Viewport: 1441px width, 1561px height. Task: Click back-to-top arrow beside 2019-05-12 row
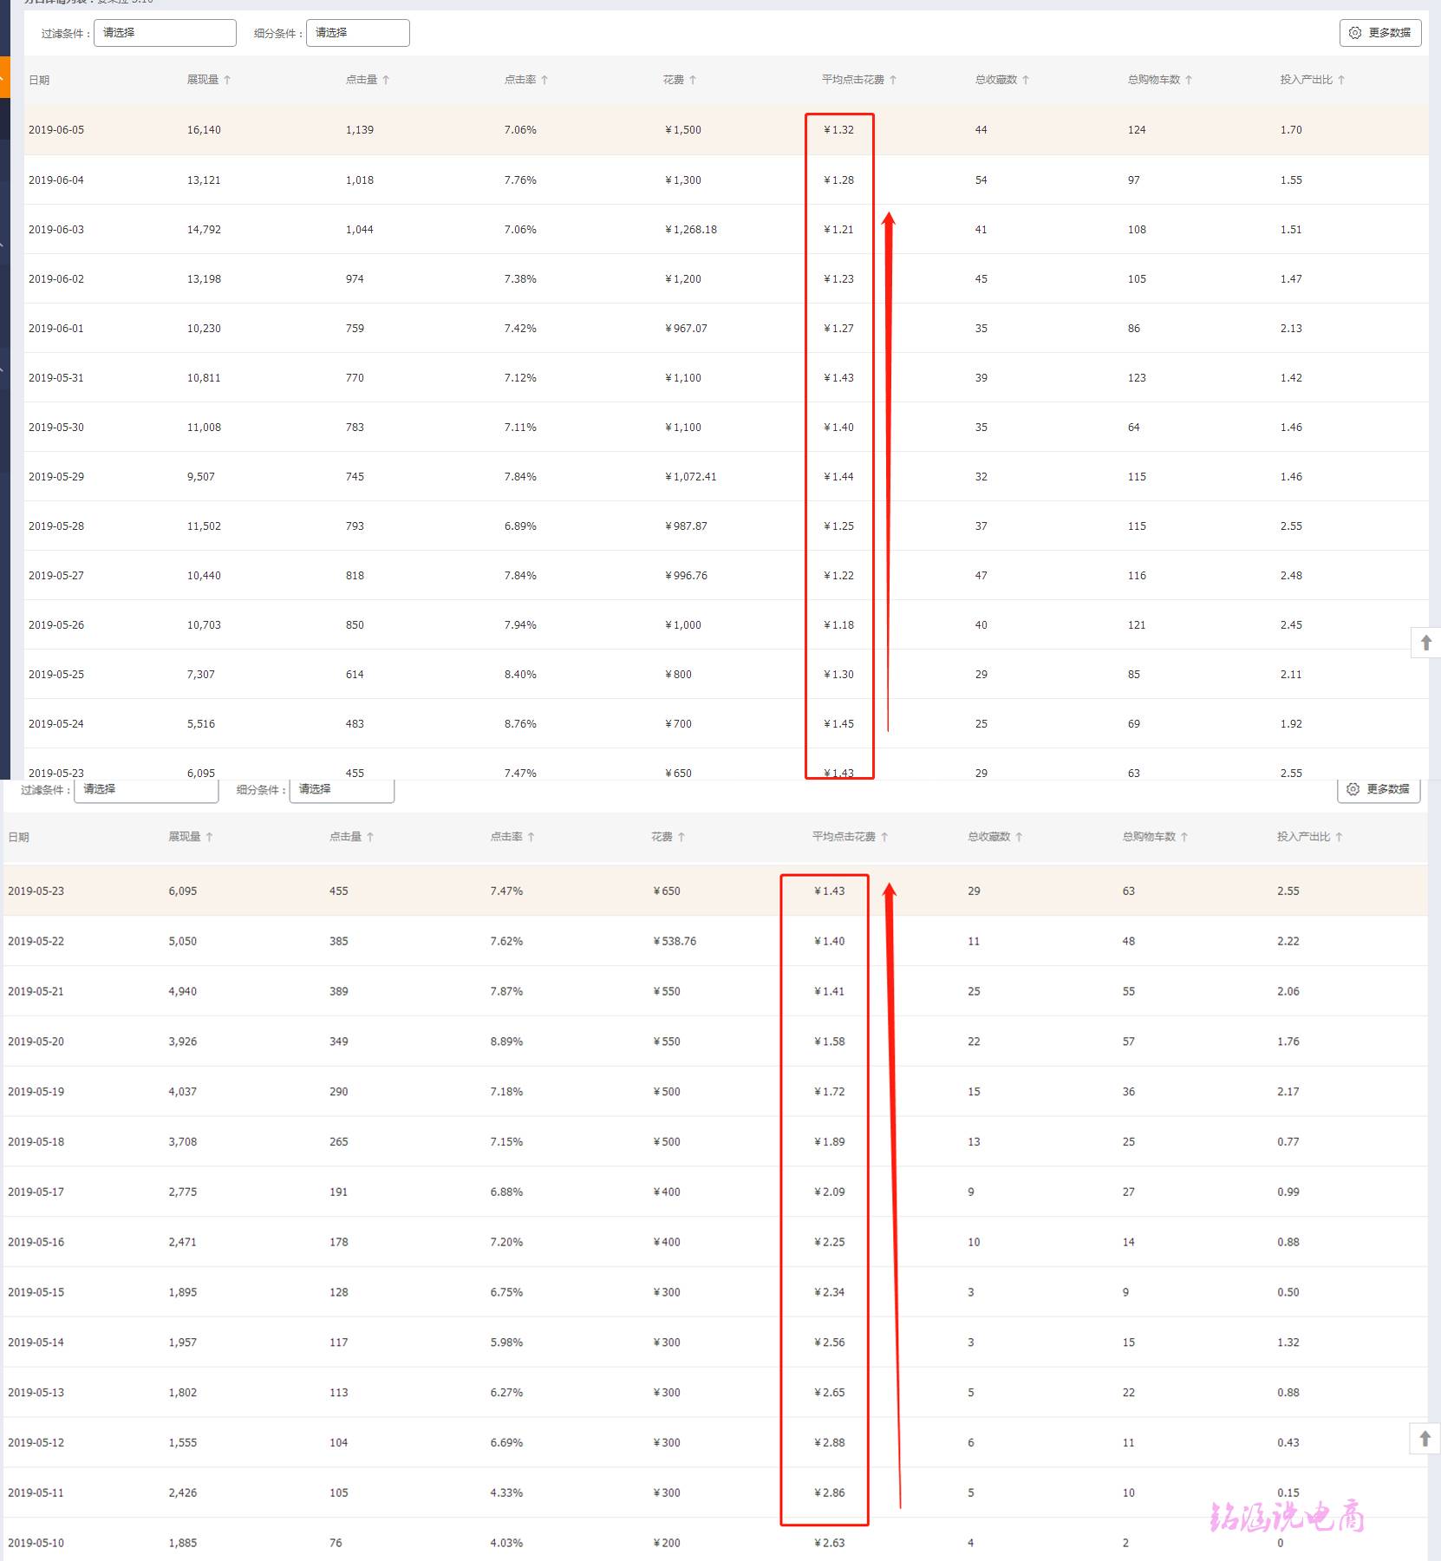tap(1425, 1439)
